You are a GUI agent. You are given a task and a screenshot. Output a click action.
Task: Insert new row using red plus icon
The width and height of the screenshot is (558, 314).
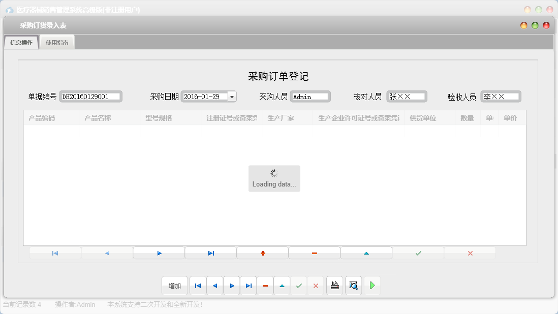click(262, 252)
